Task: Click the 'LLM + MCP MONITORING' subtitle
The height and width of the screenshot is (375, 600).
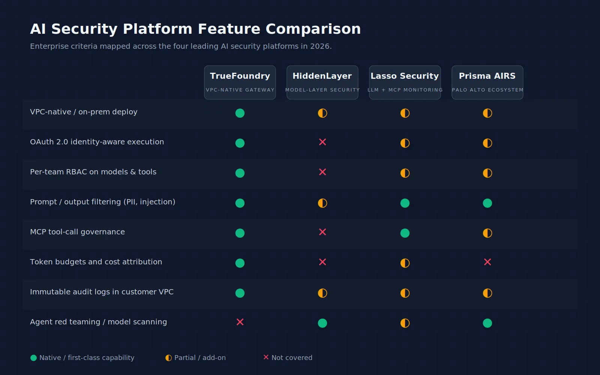Action: (405, 90)
